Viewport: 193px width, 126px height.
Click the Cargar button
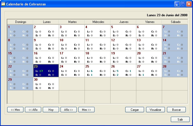(x=135, y=110)
